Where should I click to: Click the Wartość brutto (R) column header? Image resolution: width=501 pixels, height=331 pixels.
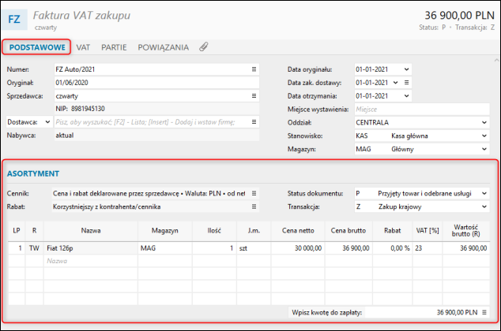(466, 231)
